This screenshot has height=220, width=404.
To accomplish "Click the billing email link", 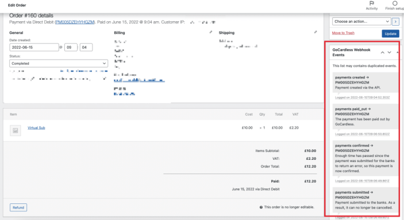I will pyautogui.click(x=139, y=80).
